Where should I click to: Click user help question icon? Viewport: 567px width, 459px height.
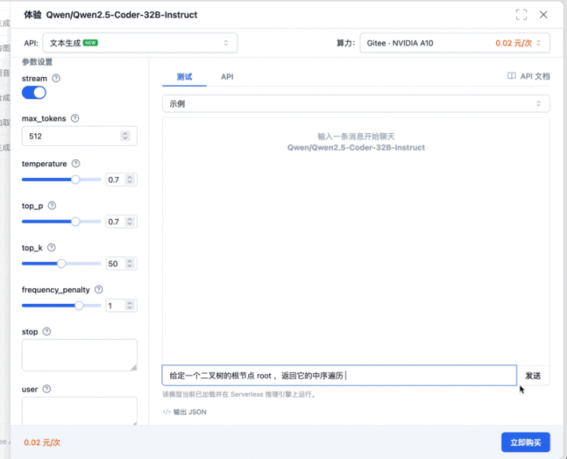coord(46,389)
